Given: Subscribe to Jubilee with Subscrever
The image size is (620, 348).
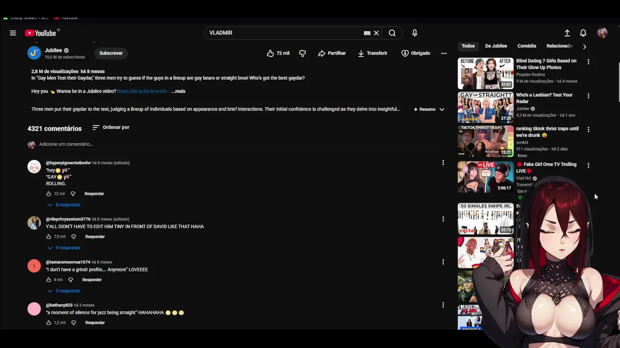Looking at the screenshot, I should 111,53.
